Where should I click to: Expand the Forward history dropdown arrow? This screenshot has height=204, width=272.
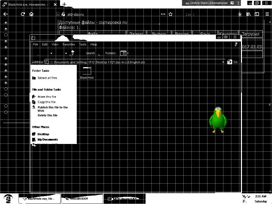(66, 53)
